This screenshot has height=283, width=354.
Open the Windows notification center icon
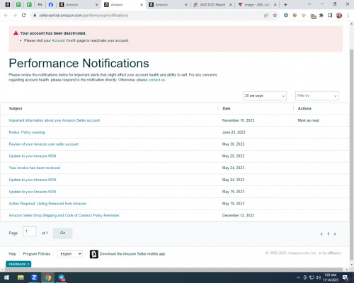coord(346,277)
